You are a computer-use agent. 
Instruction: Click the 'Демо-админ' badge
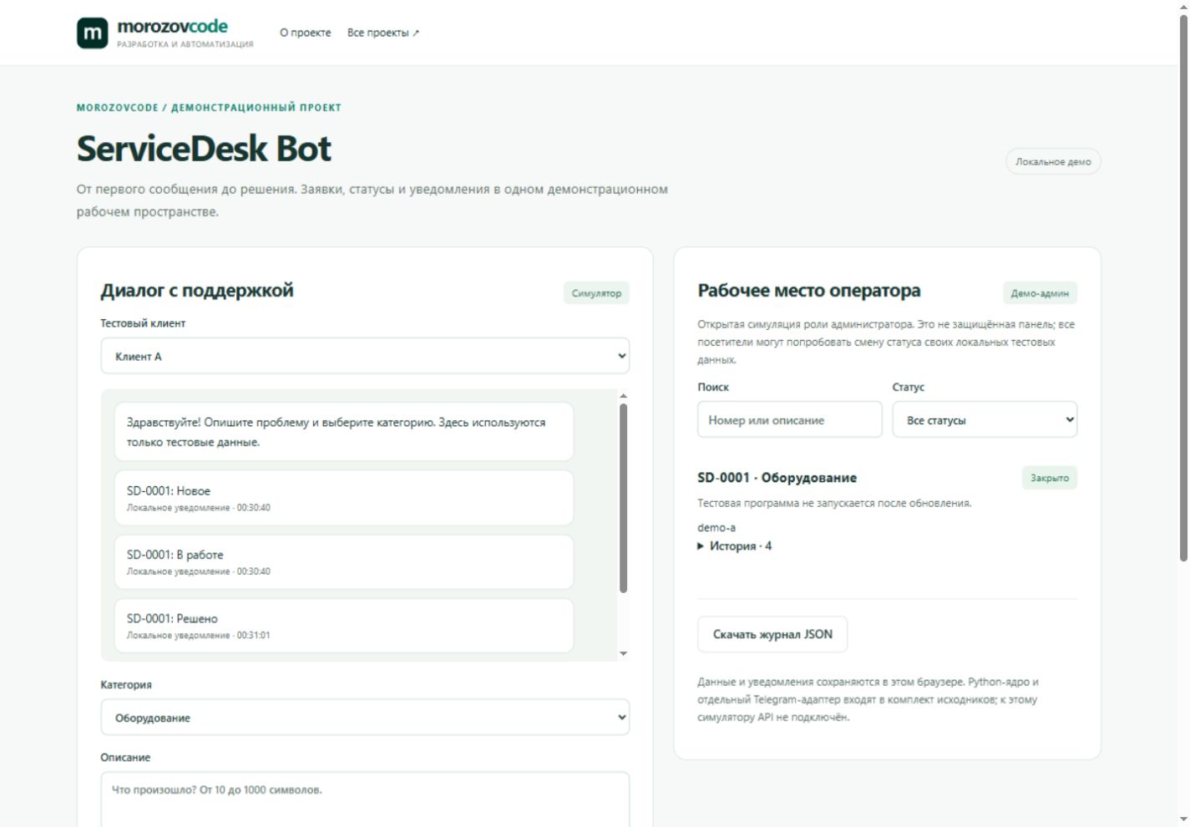tap(1040, 293)
